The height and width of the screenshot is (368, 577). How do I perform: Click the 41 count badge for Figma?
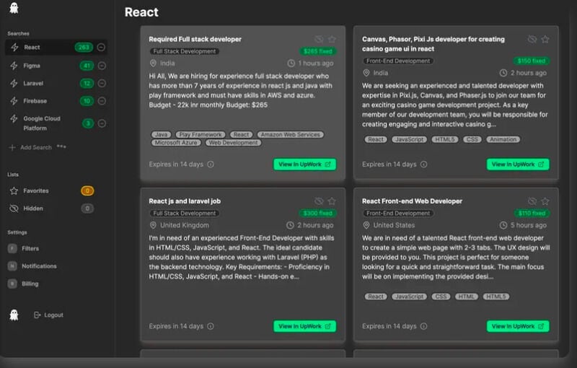coord(87,66)
